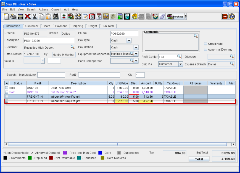
Task: Click the PO No field PO192390
Action: (124, 34)
